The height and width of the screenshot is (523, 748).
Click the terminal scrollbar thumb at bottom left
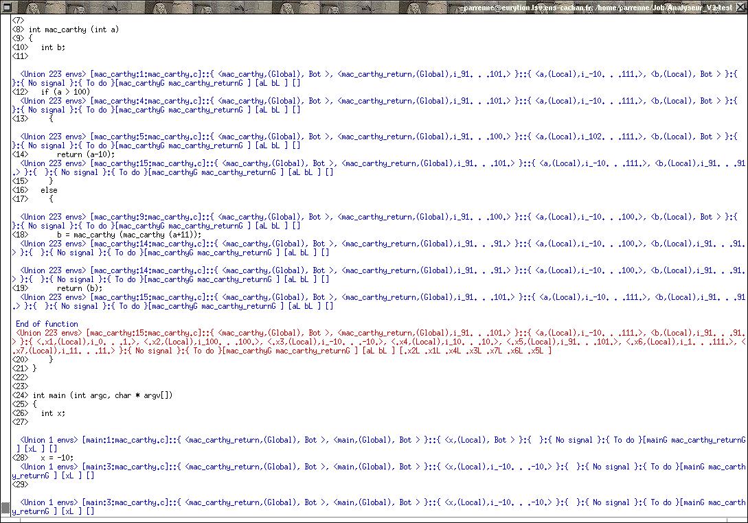tap(5, 508)
